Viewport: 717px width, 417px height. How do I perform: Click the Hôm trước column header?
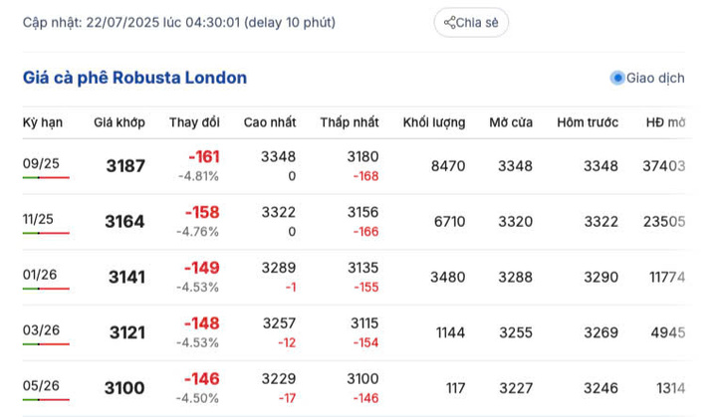(x=588, y=122)
